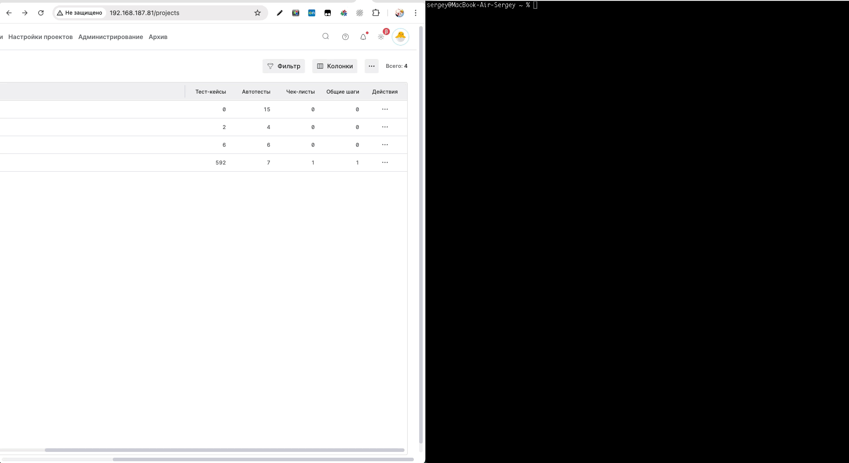Open the user avatar profile menu
This screenshot has width=849, height=463.
[401, 37]
